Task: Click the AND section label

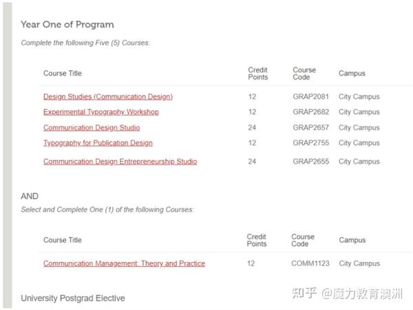Action: pos(30,196)
